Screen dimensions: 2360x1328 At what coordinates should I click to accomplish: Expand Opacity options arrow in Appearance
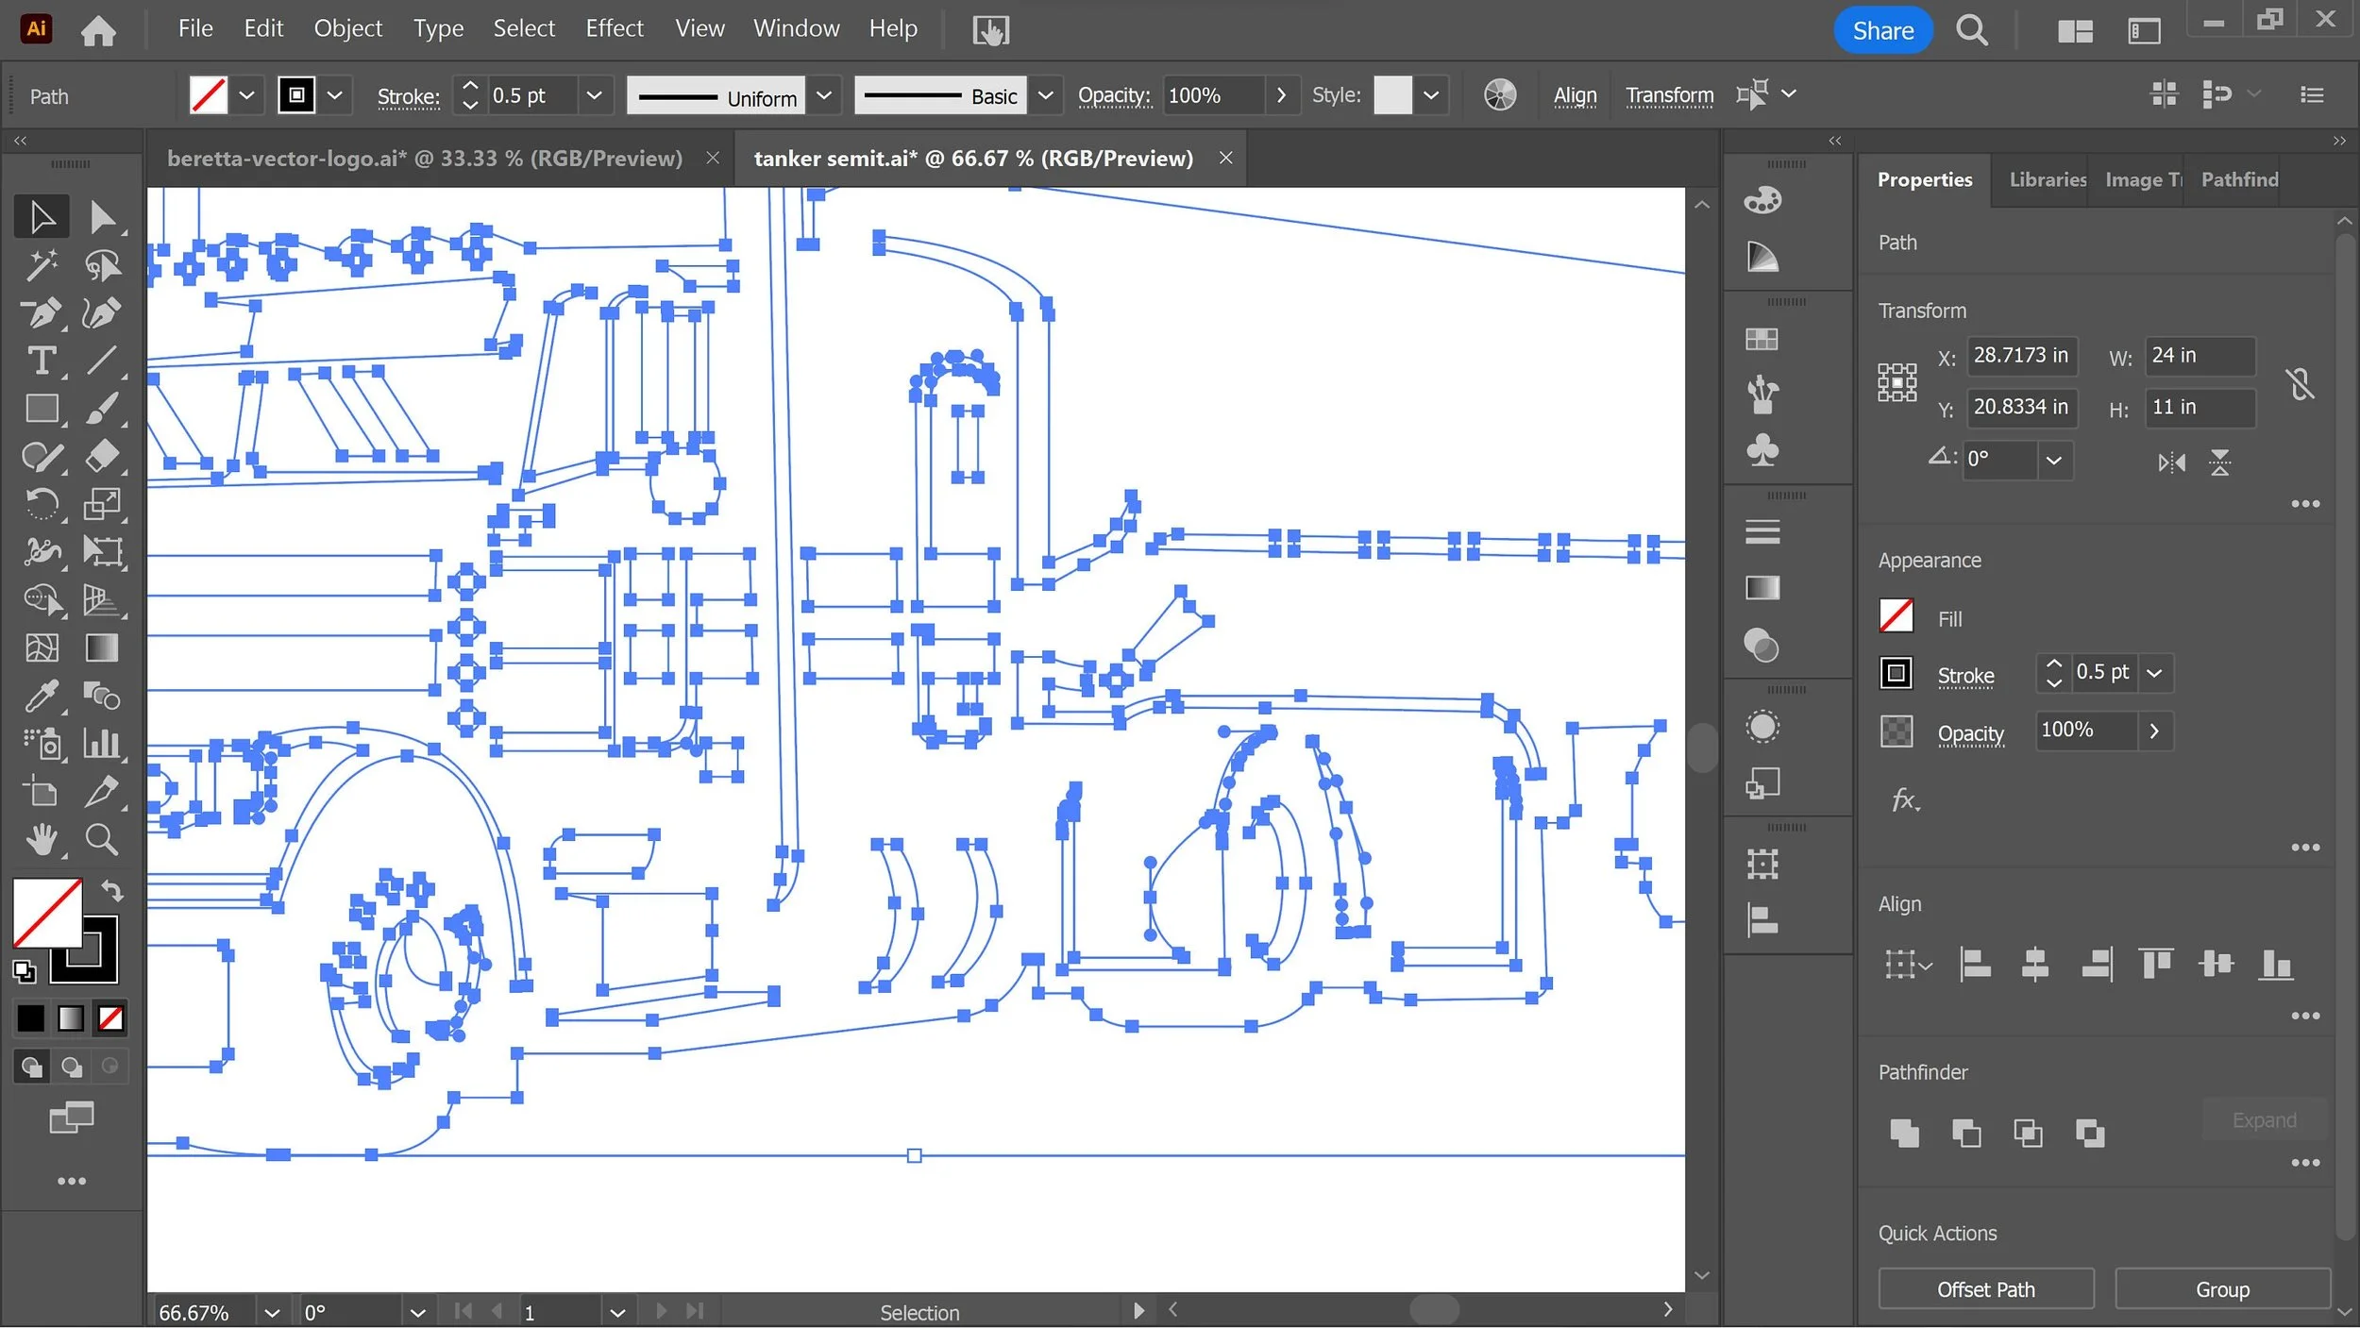coord(2154,731)
